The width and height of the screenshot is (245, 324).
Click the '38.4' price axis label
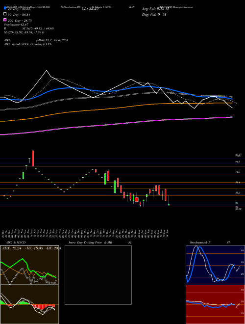[237, 183]
